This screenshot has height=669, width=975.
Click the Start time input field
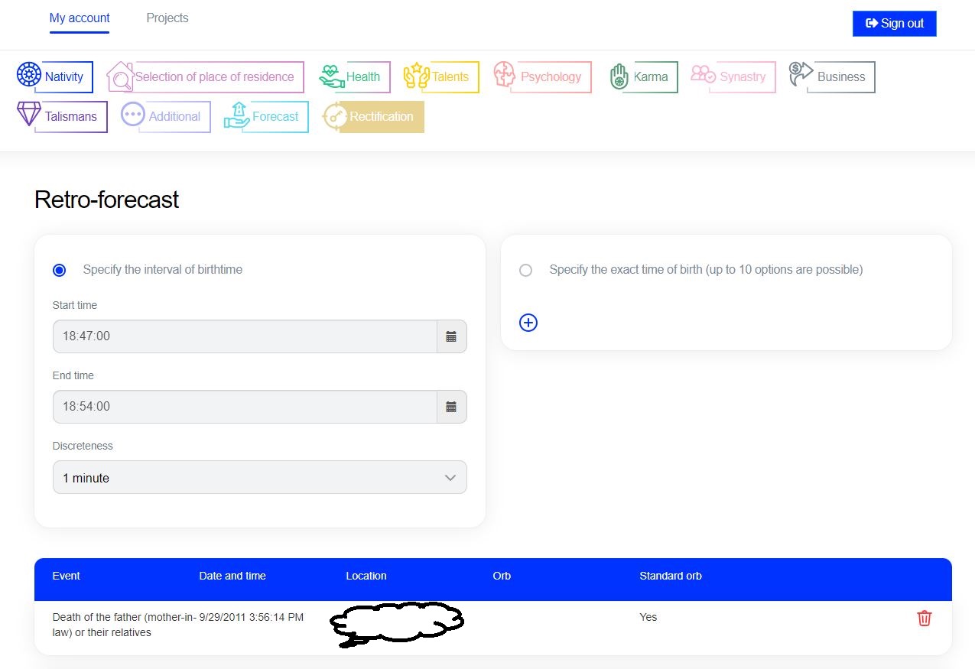pos(245,336)
